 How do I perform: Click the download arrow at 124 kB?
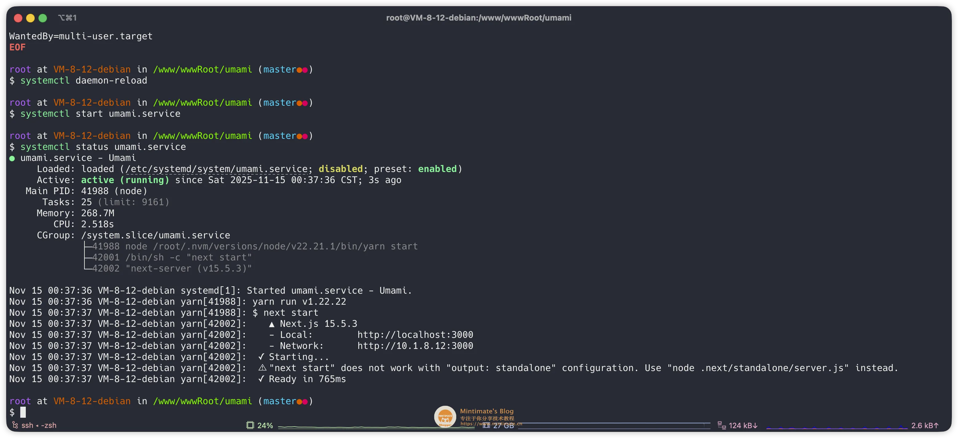tap(755, 425)
